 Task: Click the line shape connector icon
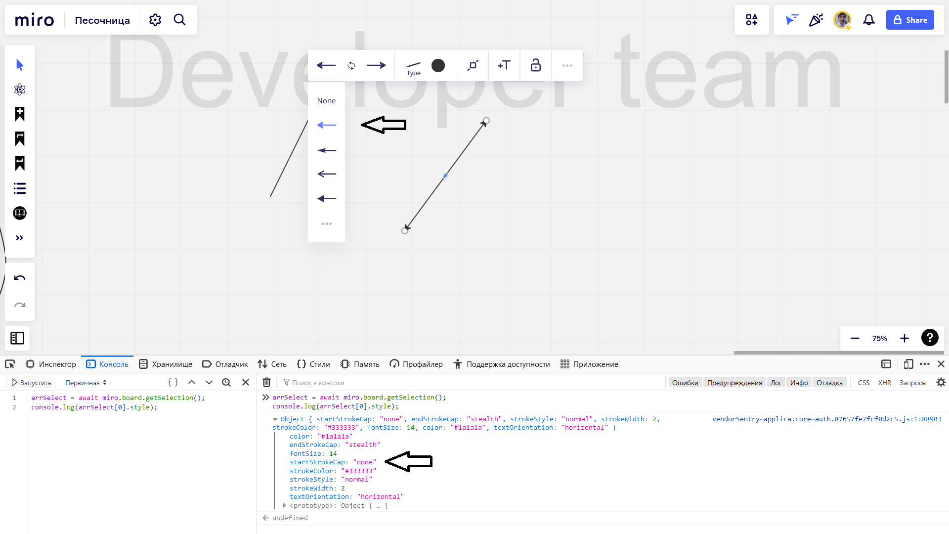click(x=473, y=65)
